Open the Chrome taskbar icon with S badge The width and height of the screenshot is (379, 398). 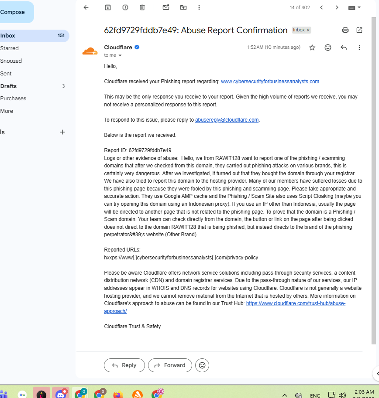point(100,394)
